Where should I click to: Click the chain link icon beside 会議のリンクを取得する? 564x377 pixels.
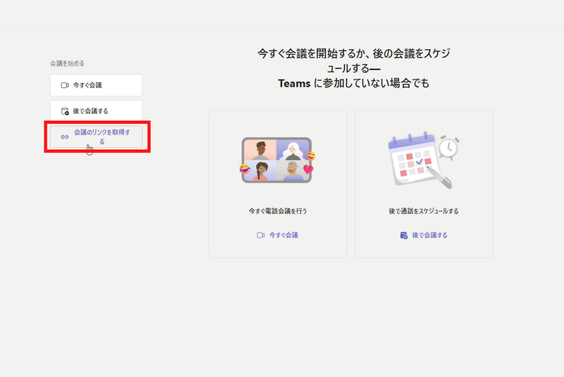[65, 137]
